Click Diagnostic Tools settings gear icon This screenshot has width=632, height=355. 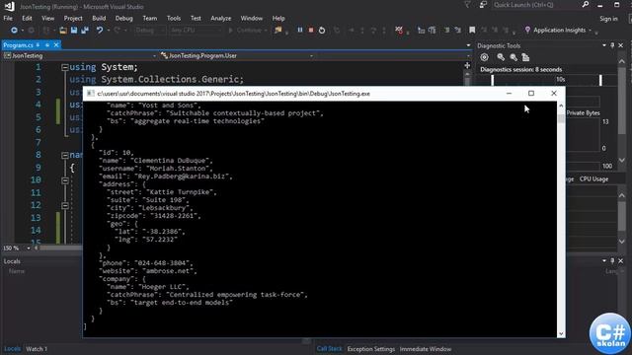485,57
